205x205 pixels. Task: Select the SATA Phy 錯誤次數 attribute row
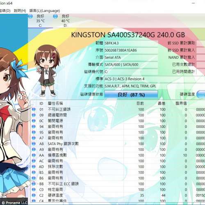click(x=118, y=144)
